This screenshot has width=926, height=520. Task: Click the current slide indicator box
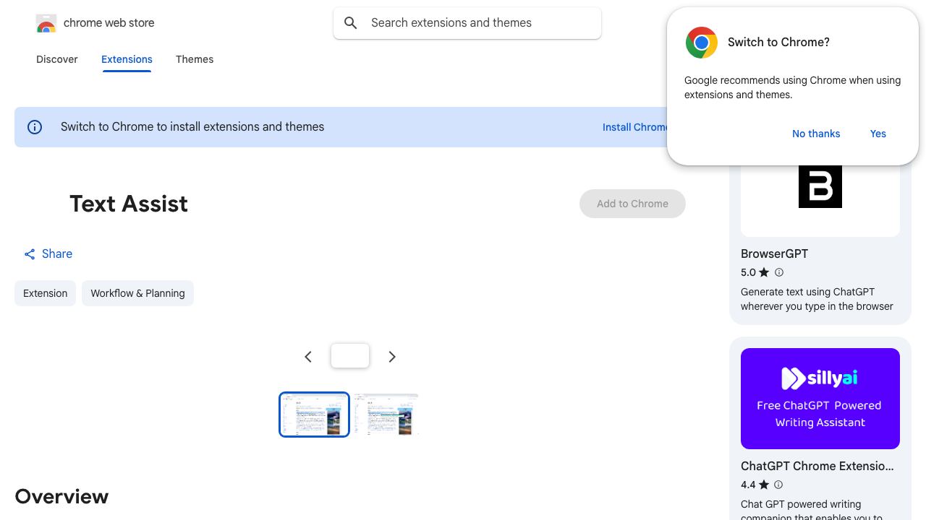pyautogui.click(x=350, y=356)
